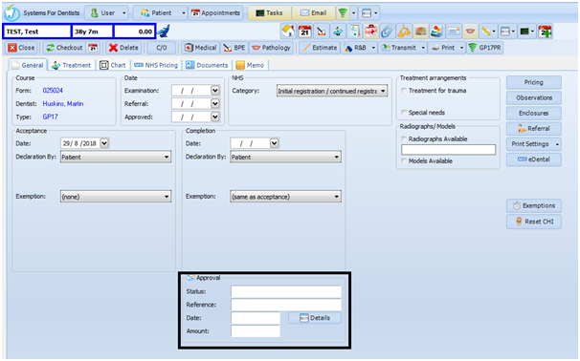Click the Estimate toolbar button
This screenshot has width=580, height=361.
coord(320,48)
